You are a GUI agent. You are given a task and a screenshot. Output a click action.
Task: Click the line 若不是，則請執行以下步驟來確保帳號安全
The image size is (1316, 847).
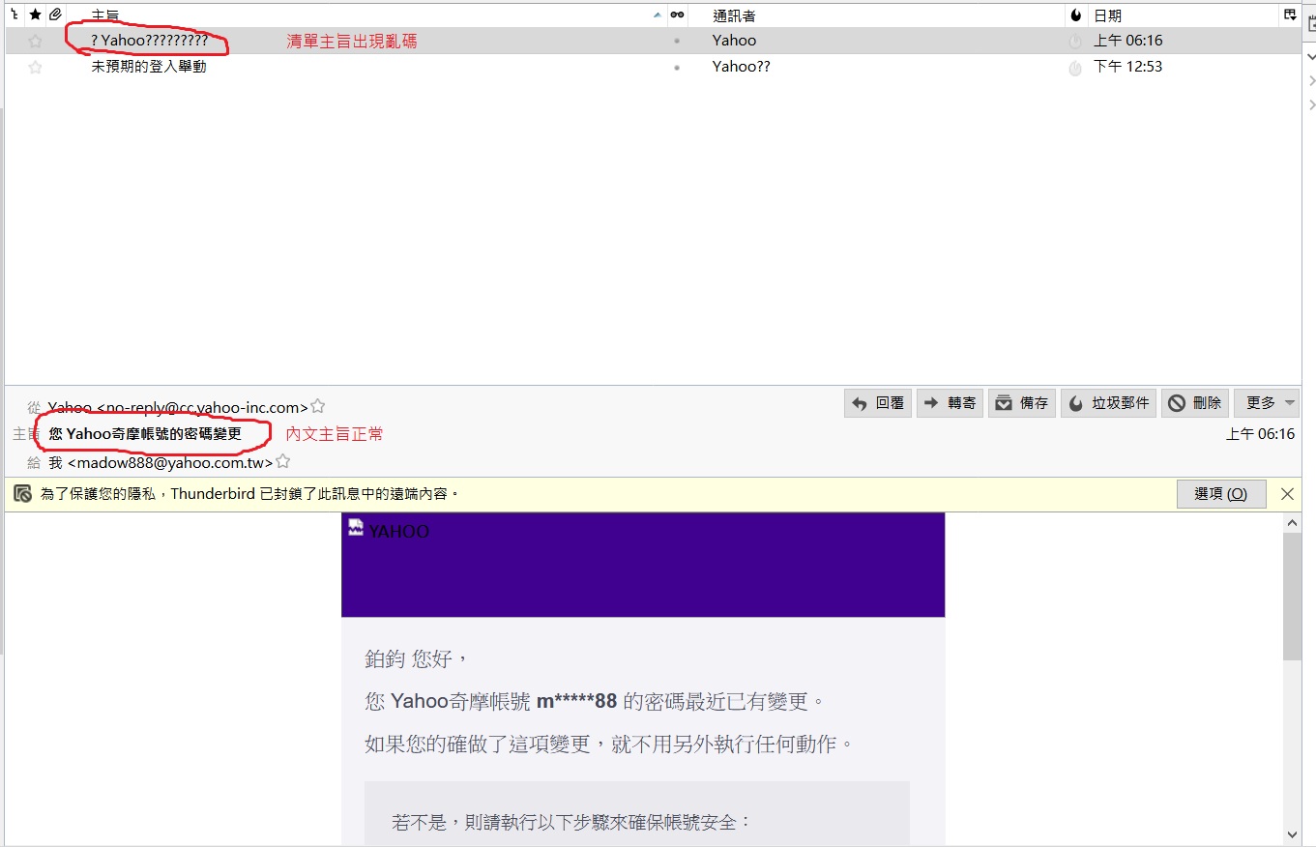571,823
